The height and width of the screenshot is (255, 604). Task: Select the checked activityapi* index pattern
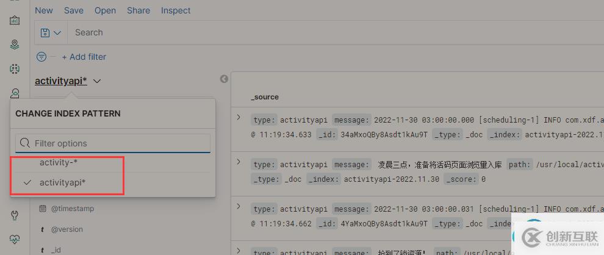coord(62,182)
